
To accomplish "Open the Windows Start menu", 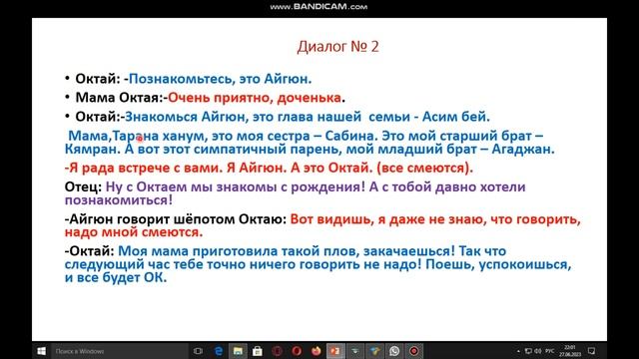I will [x=41, y=351].
